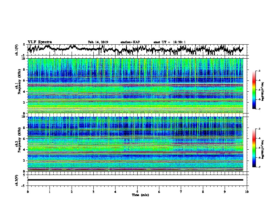
Task: Click the '10' kHz tick of ch.1 spectrogram
Action: [24, 59]
